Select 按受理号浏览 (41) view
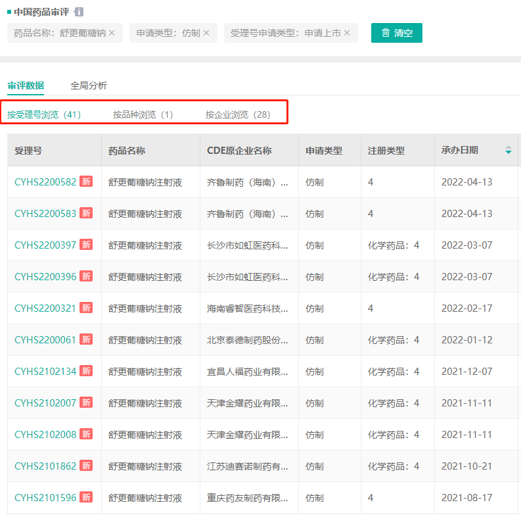The height and width of the screenshot is (515, 521). click(x=44, y=114)
